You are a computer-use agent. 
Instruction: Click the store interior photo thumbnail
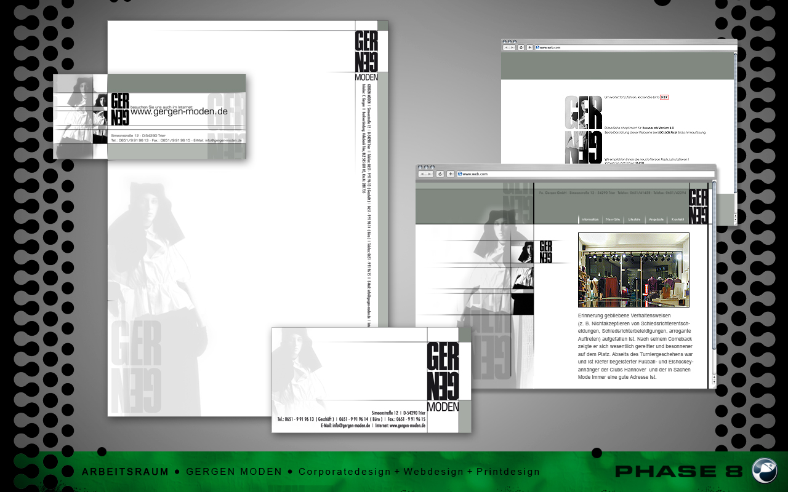(633, 270)
